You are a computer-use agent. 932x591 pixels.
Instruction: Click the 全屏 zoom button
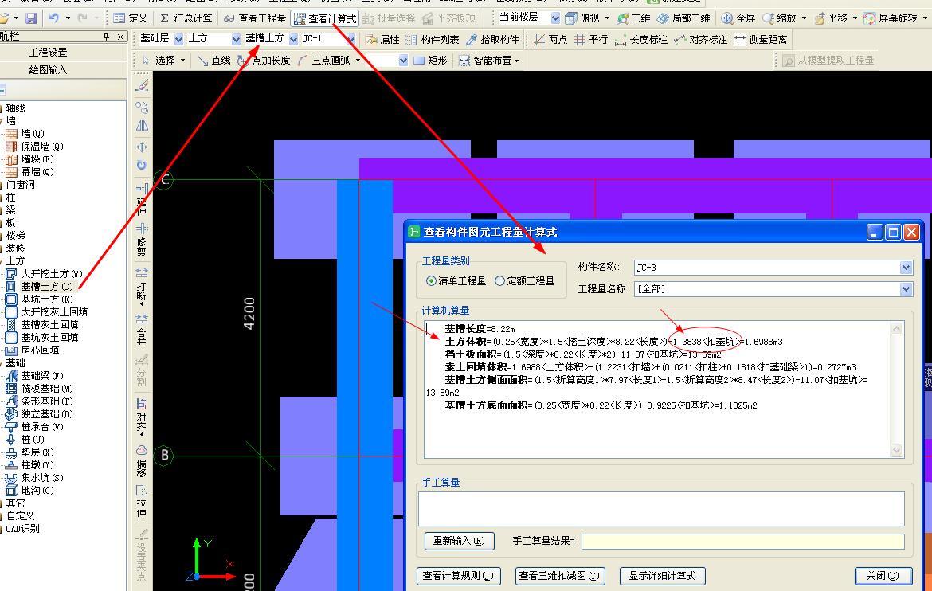738,18
